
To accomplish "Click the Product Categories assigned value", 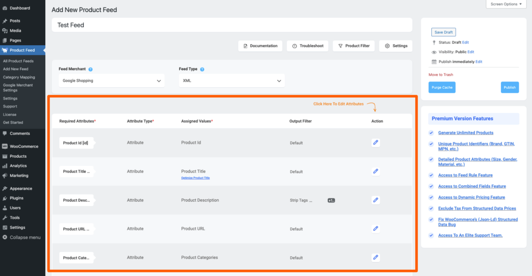I will point(199,257).
